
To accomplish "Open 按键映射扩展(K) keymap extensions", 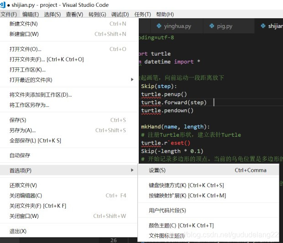I will 208,196.
